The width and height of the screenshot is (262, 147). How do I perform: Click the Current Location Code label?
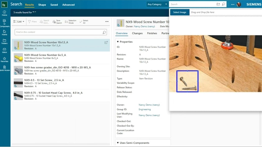pos(125,132)
